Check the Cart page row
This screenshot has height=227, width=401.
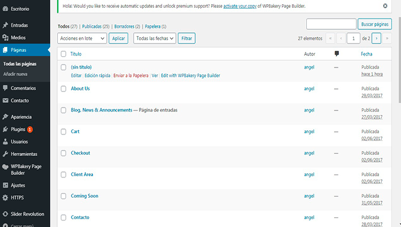[x=63, y=131]
